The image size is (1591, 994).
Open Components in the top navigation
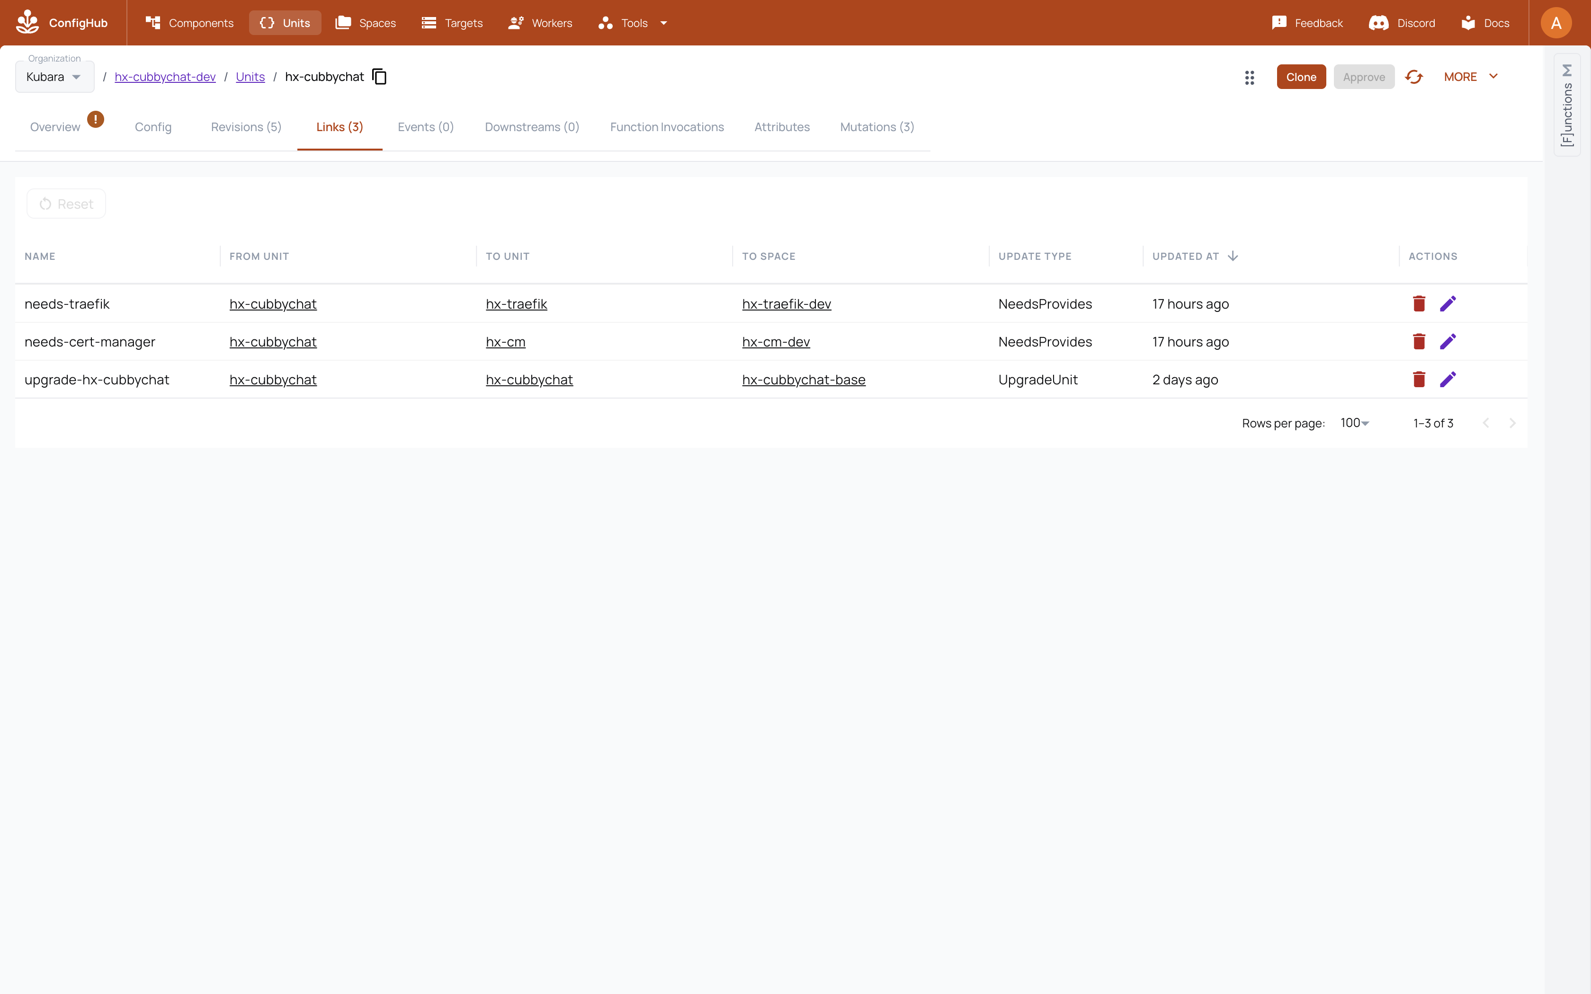click(x=189, y=23)
